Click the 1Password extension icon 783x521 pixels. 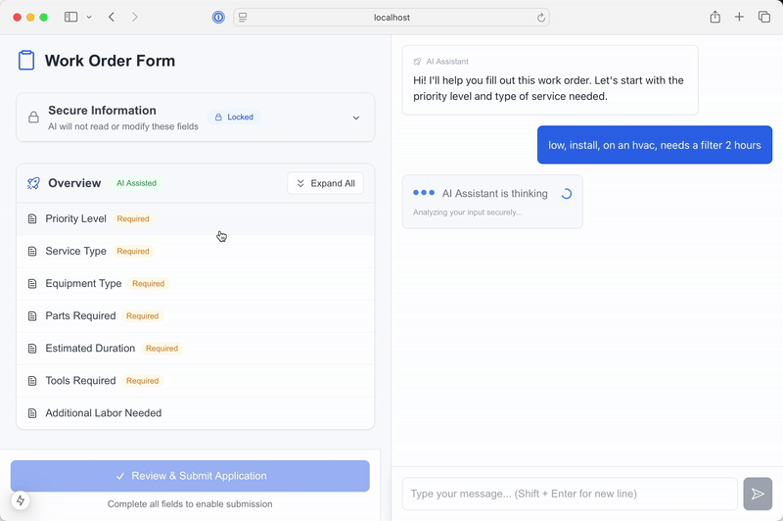218,18
